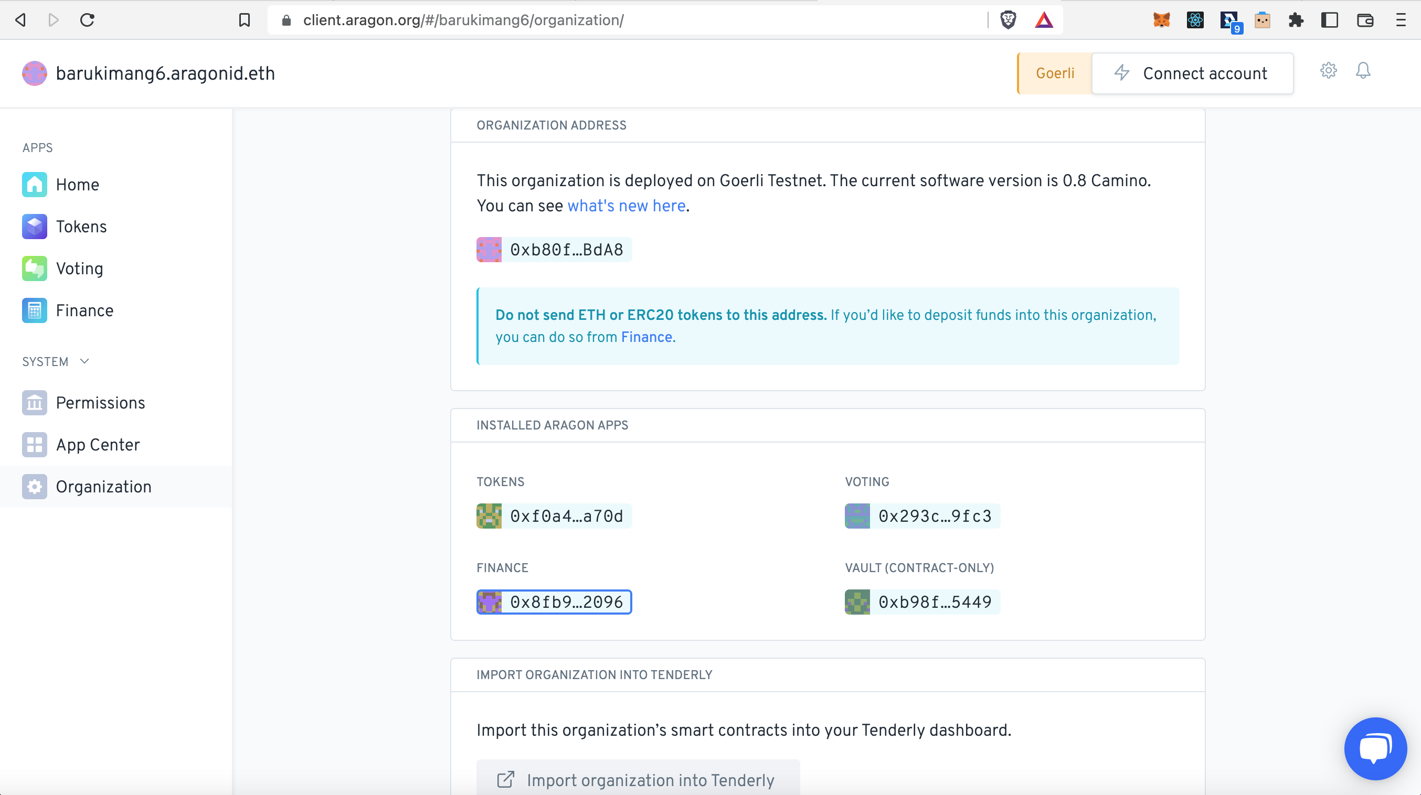
Task: Click the Voting app icon
Action: tap(34, 268)
